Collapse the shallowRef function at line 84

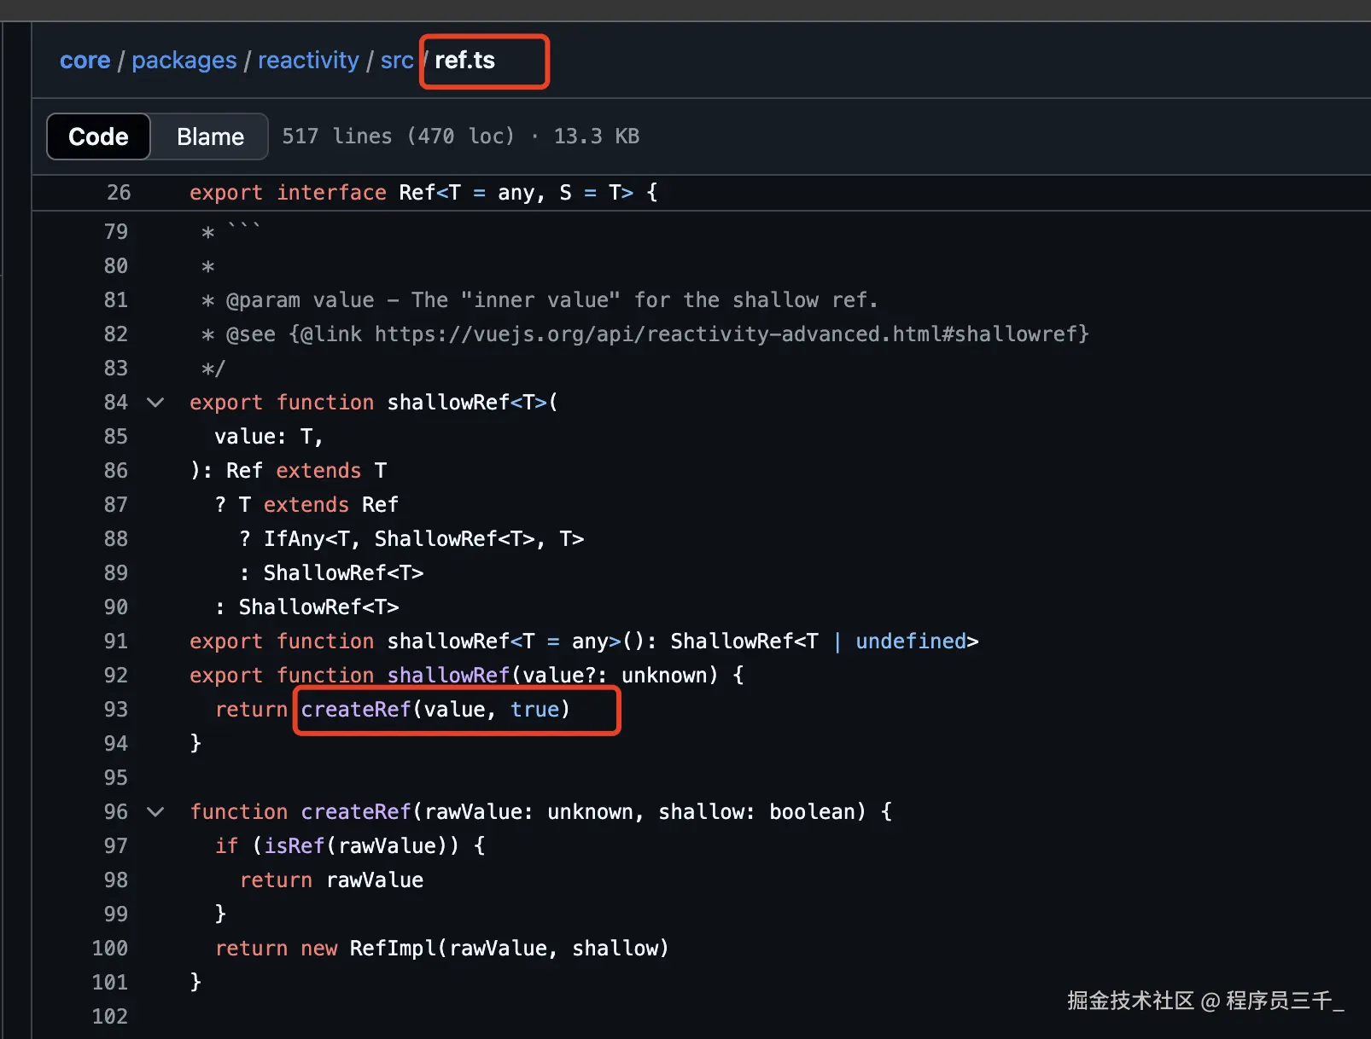pos(155,402)
